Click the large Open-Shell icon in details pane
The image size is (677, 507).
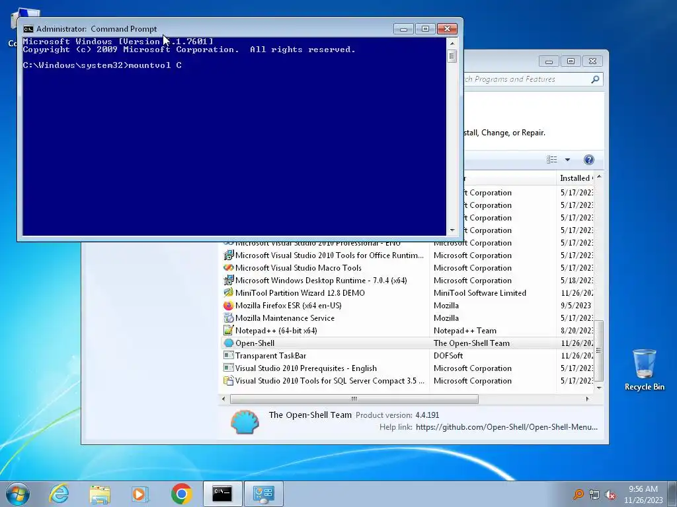[245, 422]
